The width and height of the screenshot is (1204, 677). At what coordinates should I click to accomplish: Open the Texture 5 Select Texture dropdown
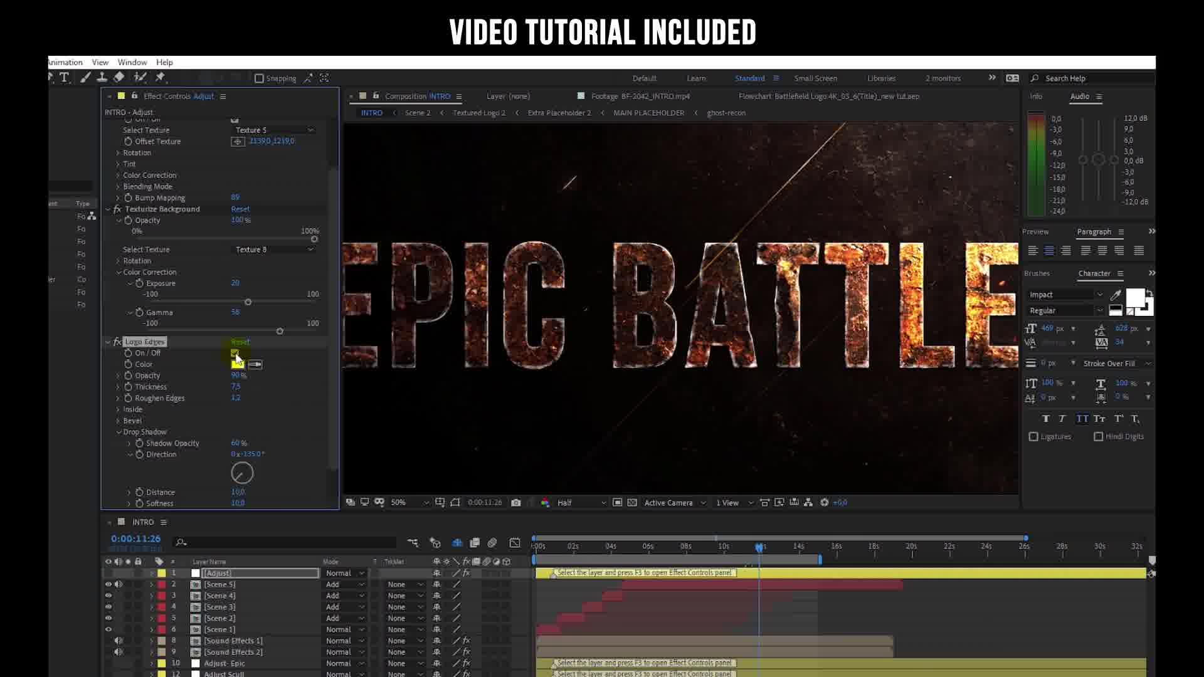tap(273, 130)
